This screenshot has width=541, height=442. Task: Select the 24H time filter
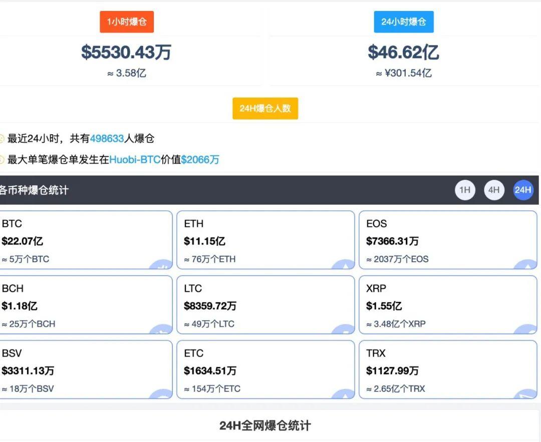coord(523,190)
